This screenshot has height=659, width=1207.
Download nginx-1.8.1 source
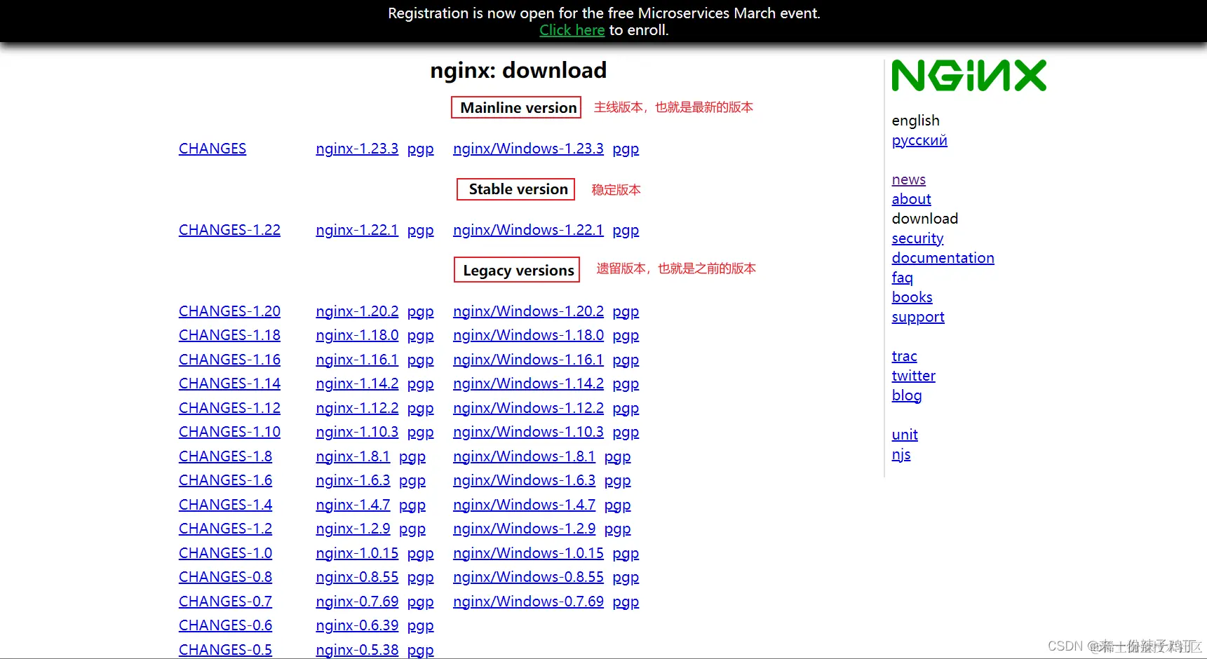pyautogui.click(x=353, y=456)
